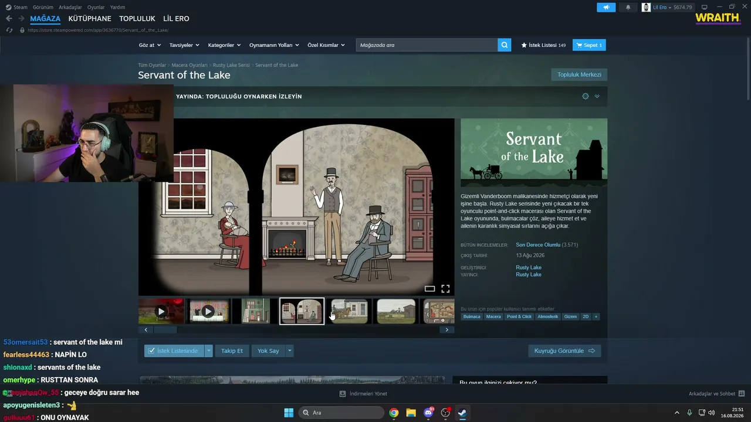Go forward with the navigation arrow
The width and height of the screenshot is (751, 422).
21,19
